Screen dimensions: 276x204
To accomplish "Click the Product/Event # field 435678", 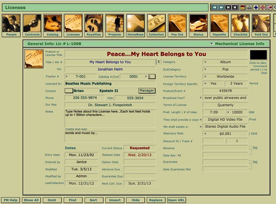I will (225, 91).
